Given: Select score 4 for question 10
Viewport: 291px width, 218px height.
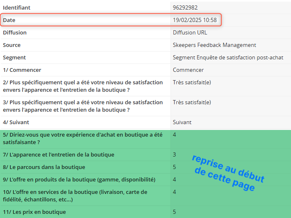Looking at the screenshot, I should click(174, 192).
